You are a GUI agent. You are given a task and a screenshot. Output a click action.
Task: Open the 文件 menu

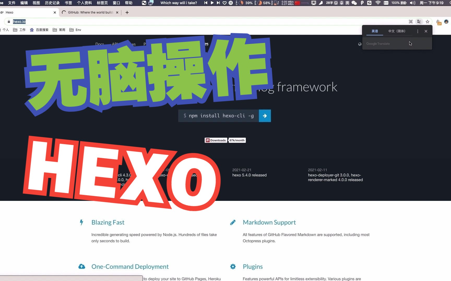coord(12,3)
